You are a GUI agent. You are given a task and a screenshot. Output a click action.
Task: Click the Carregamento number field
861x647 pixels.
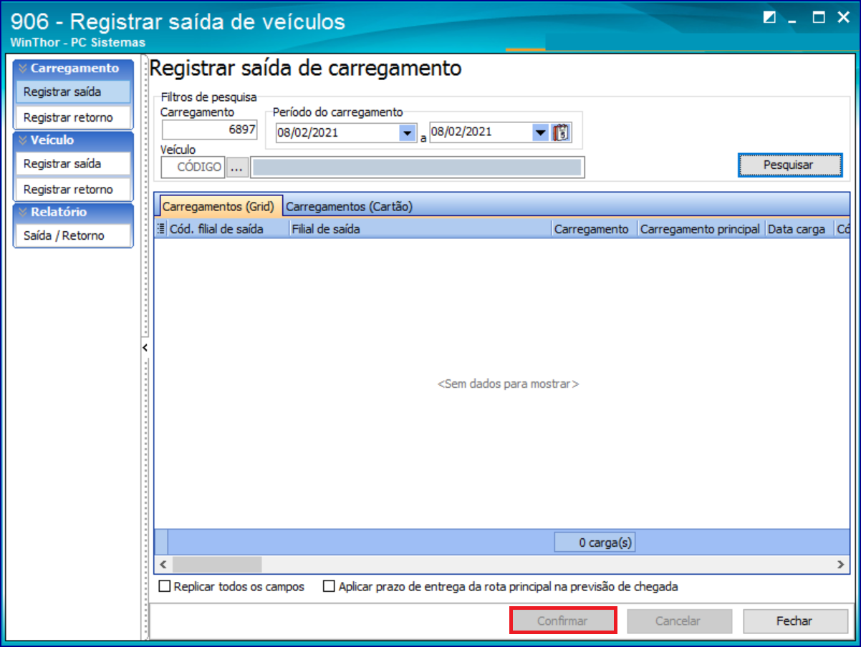(x=209, y=130)
